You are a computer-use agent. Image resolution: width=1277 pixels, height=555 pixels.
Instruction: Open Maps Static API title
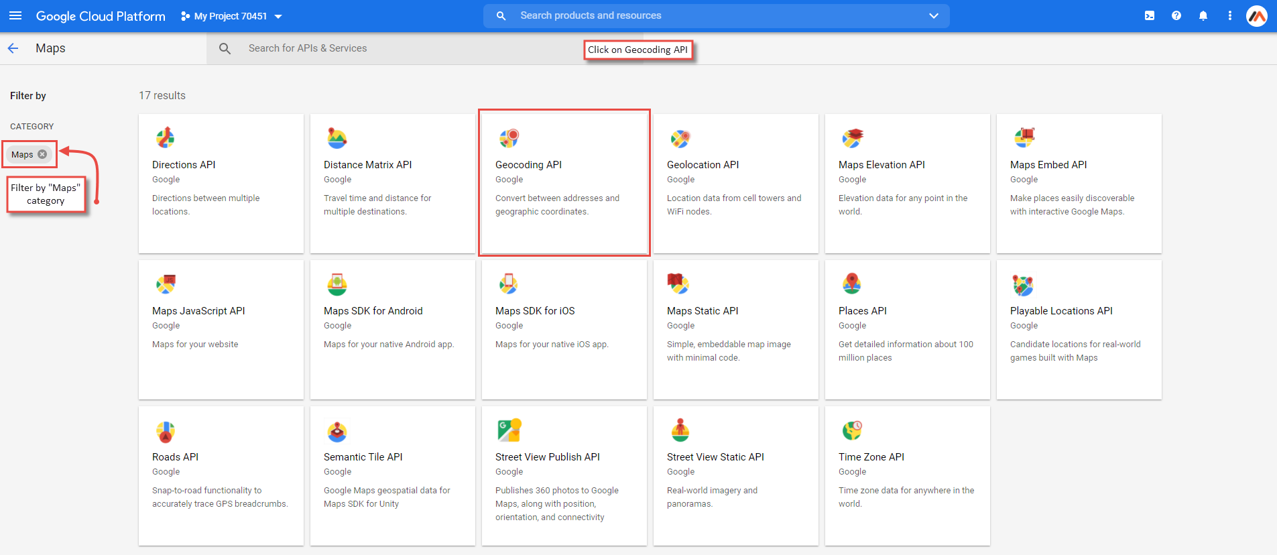click(x=703, y=311)
